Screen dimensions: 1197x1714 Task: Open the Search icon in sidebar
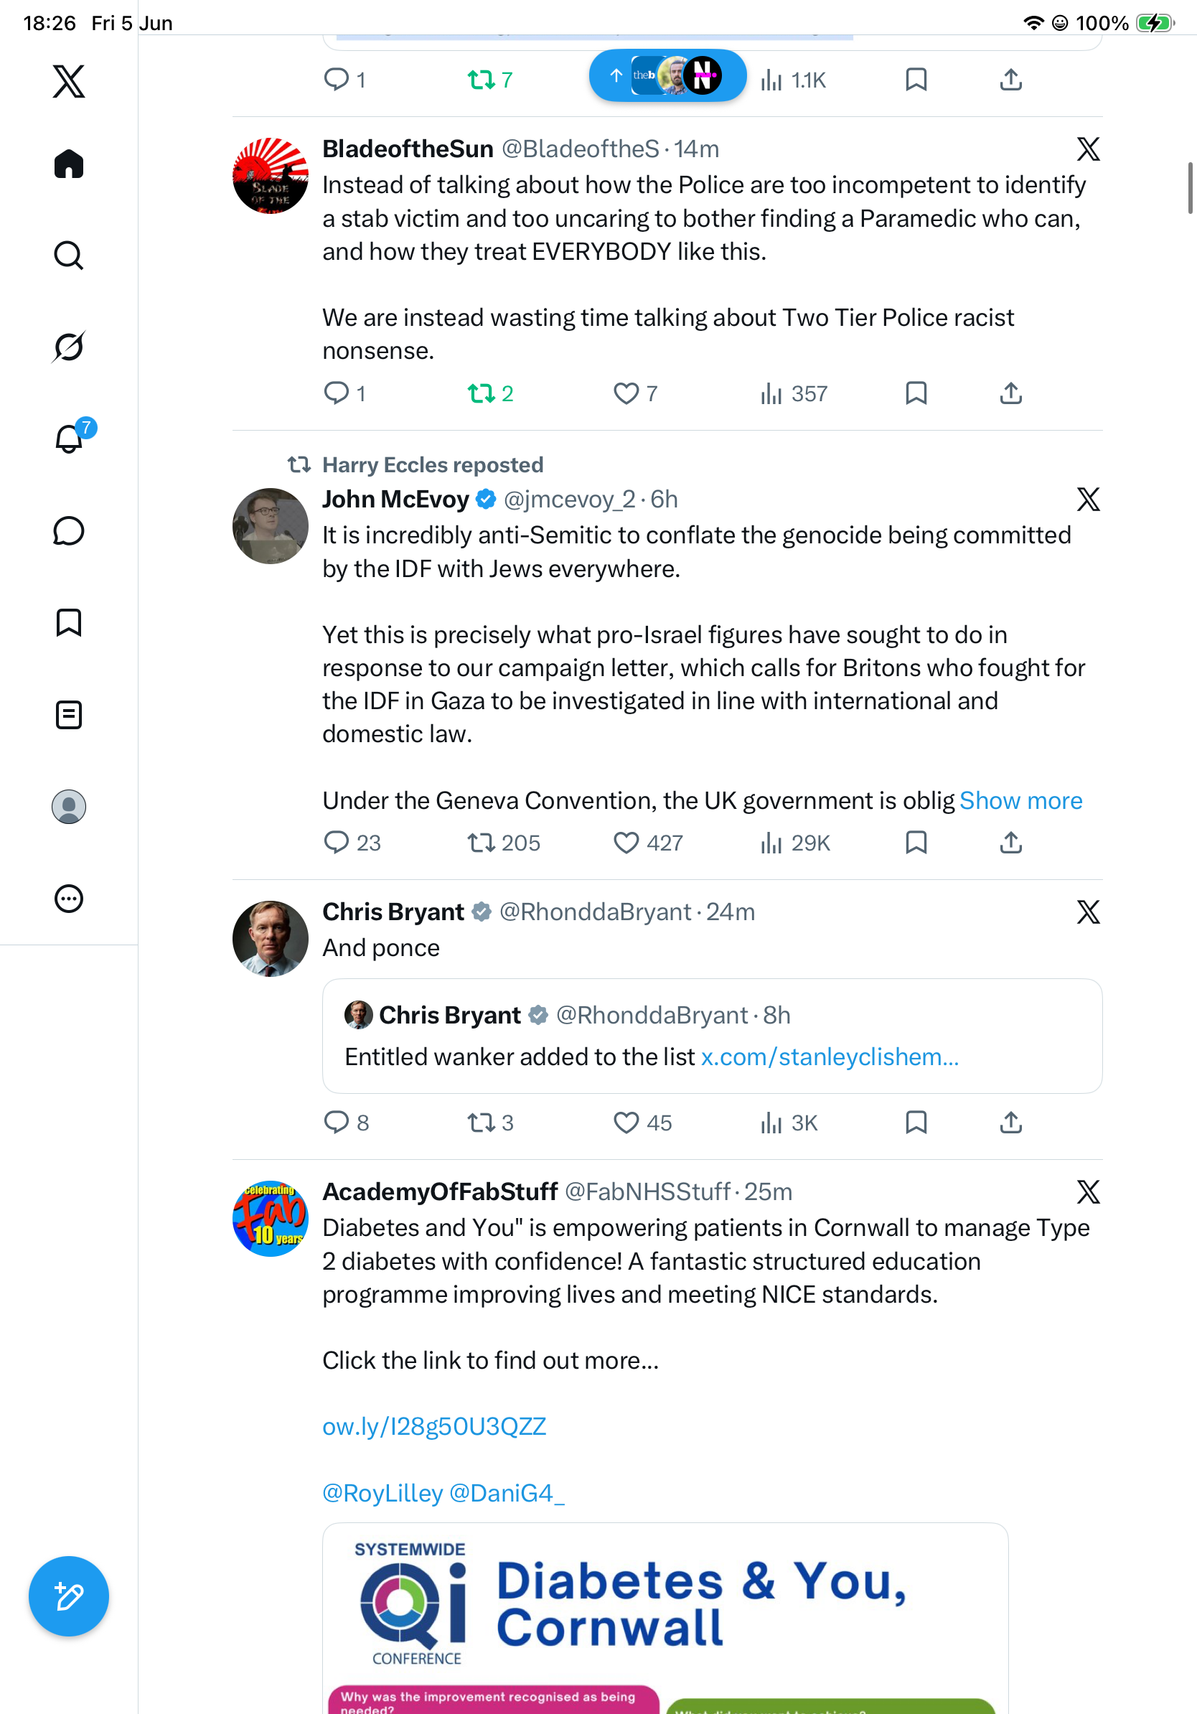pos(69,256)
